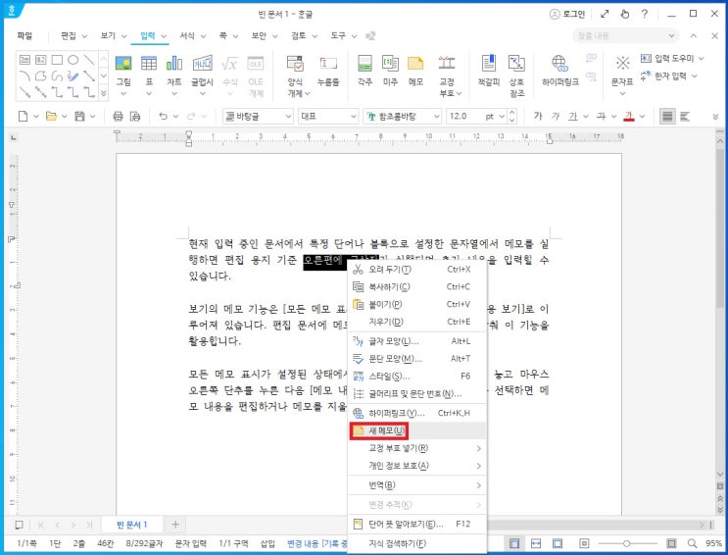Insert a footnote with 각주
The width and height of the screenshot is (728, 555).
point(364,71)
